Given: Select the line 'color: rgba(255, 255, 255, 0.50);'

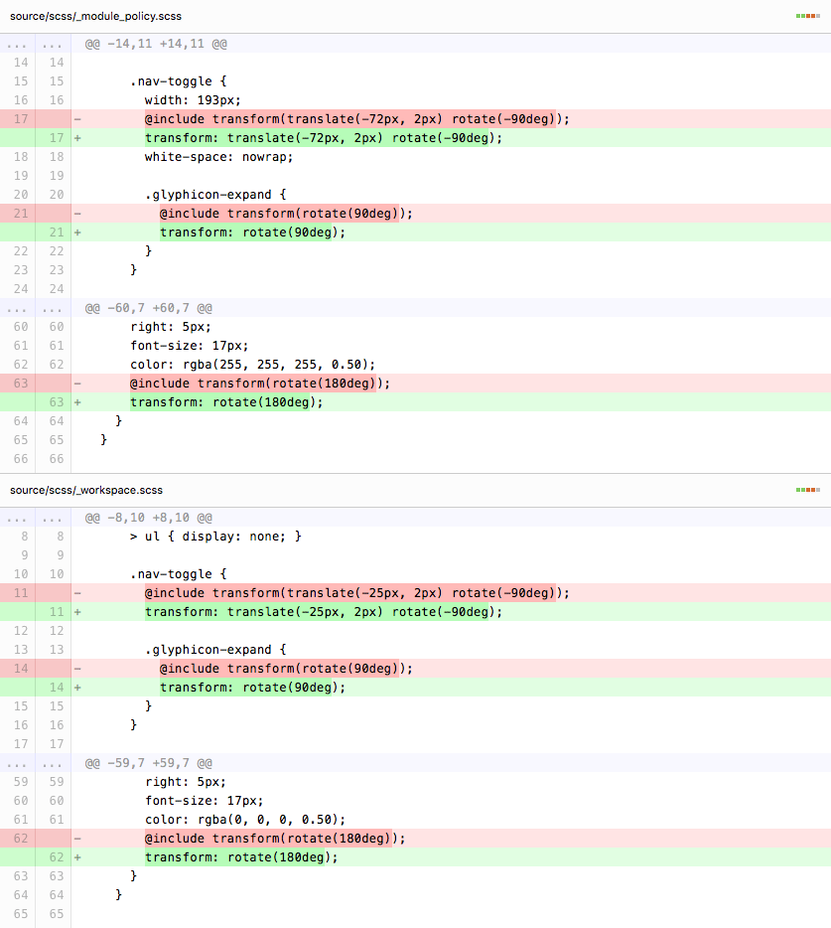Looking at the screenshot, I should click(x=252, y=365).
